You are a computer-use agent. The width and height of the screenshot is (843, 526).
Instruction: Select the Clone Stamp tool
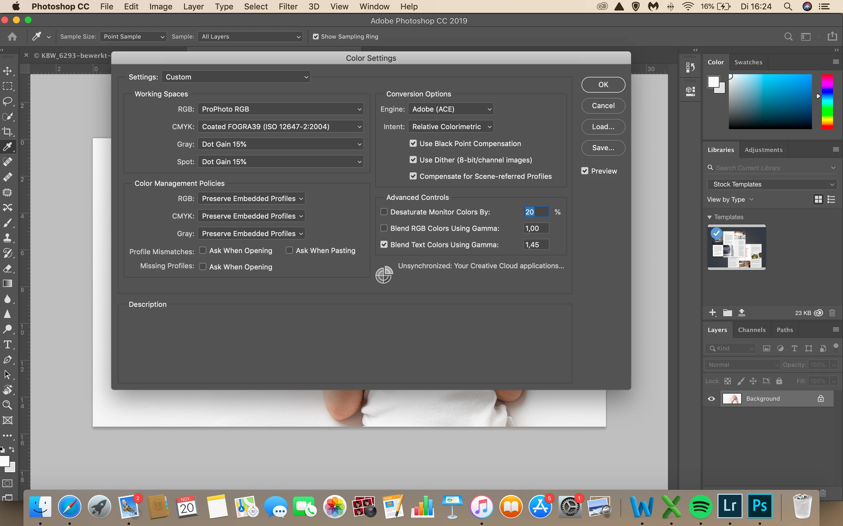pyautogui.click(x=7, y=238)
